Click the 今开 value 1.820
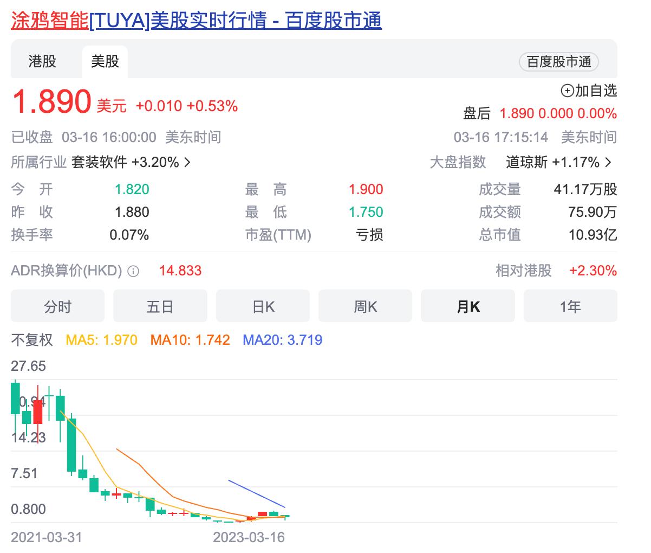Screen dimensions: 651x553 [x=132, y=189]
